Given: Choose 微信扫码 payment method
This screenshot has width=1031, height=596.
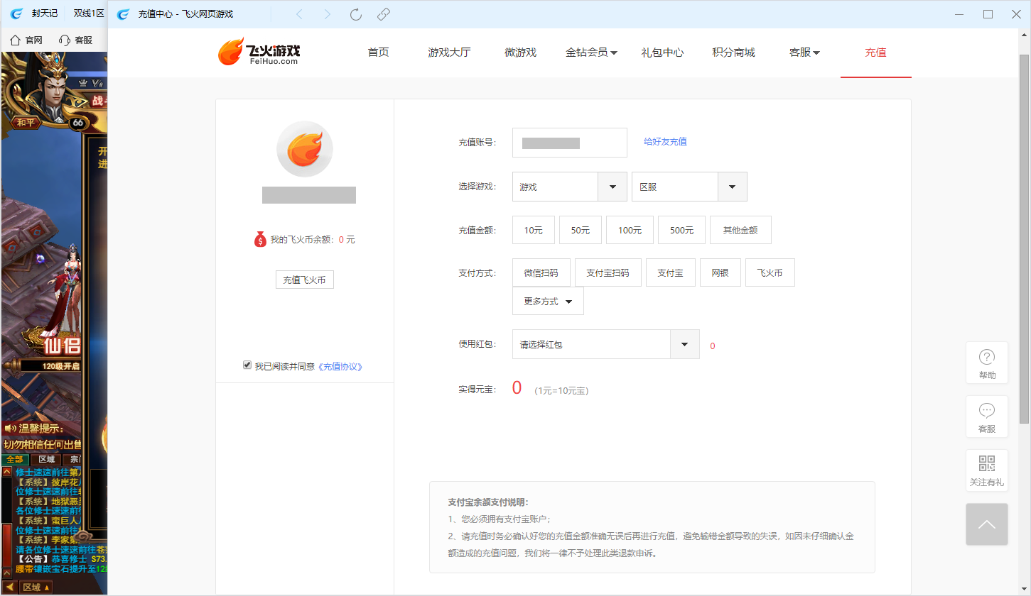Looking at the screenshot, I should [x=541, y=273].
